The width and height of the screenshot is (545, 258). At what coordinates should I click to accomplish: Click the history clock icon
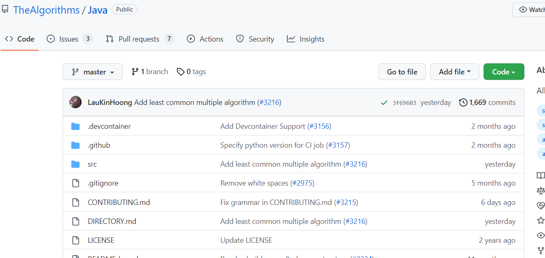click(463, 102)
